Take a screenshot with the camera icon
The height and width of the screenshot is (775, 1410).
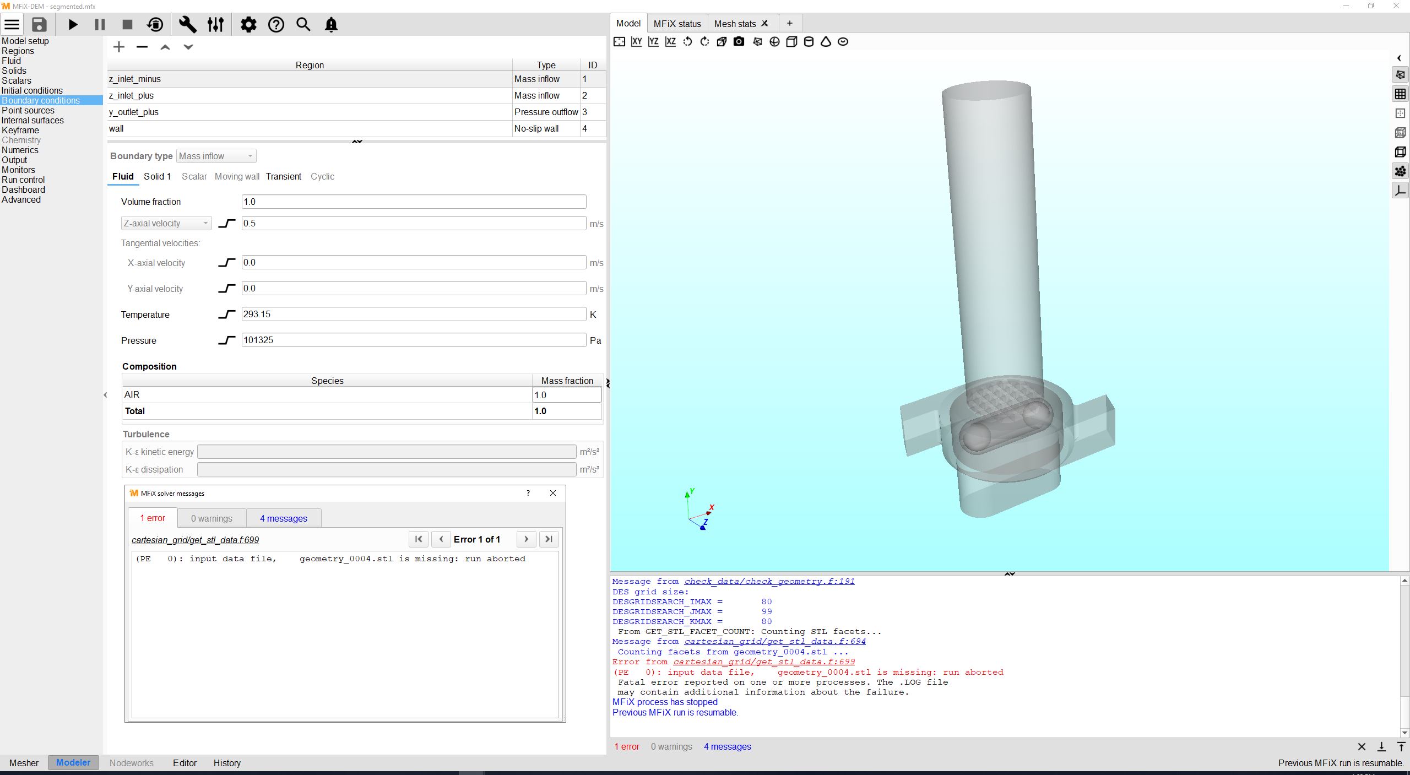pyautogui.click(x=739, y=42)
